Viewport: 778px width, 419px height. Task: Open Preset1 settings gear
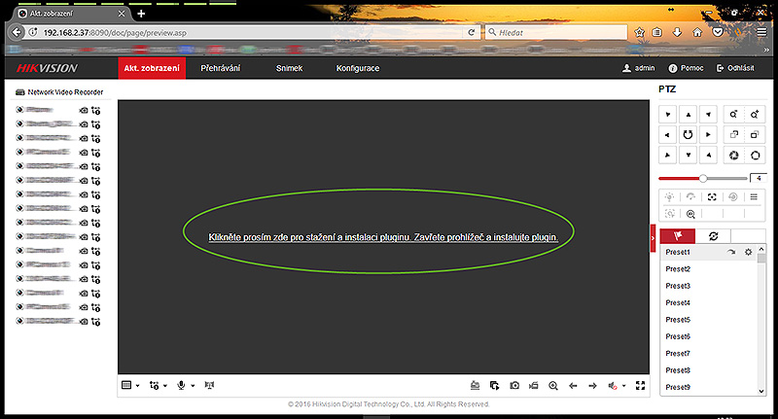(x=748, y=252)
